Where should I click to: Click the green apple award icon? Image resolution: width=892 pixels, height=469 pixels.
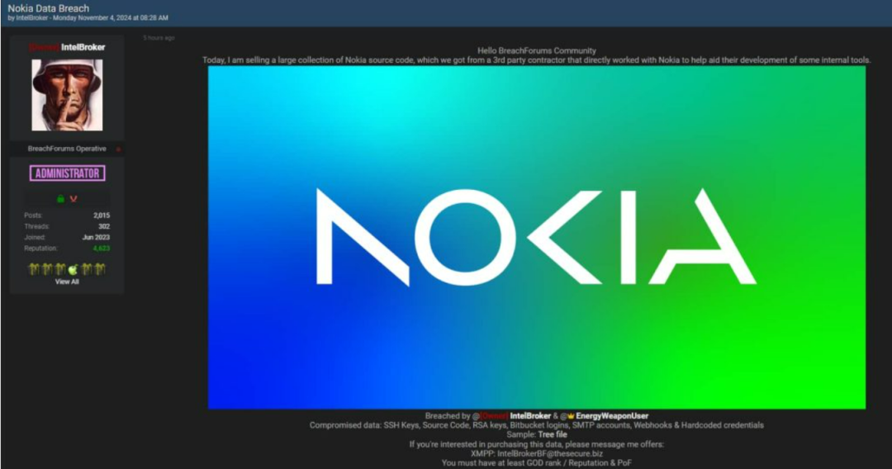pyautogui.click(x=73, y=269)
